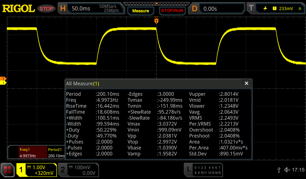Click the RIGOL logo
The height and width of the screenshot is (179, 306).
(x=19, y=9)
